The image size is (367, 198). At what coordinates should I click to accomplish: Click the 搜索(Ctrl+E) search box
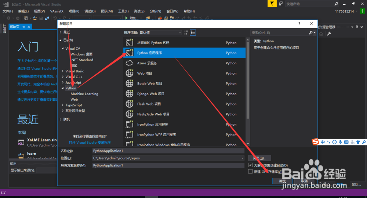pos(279,33)
